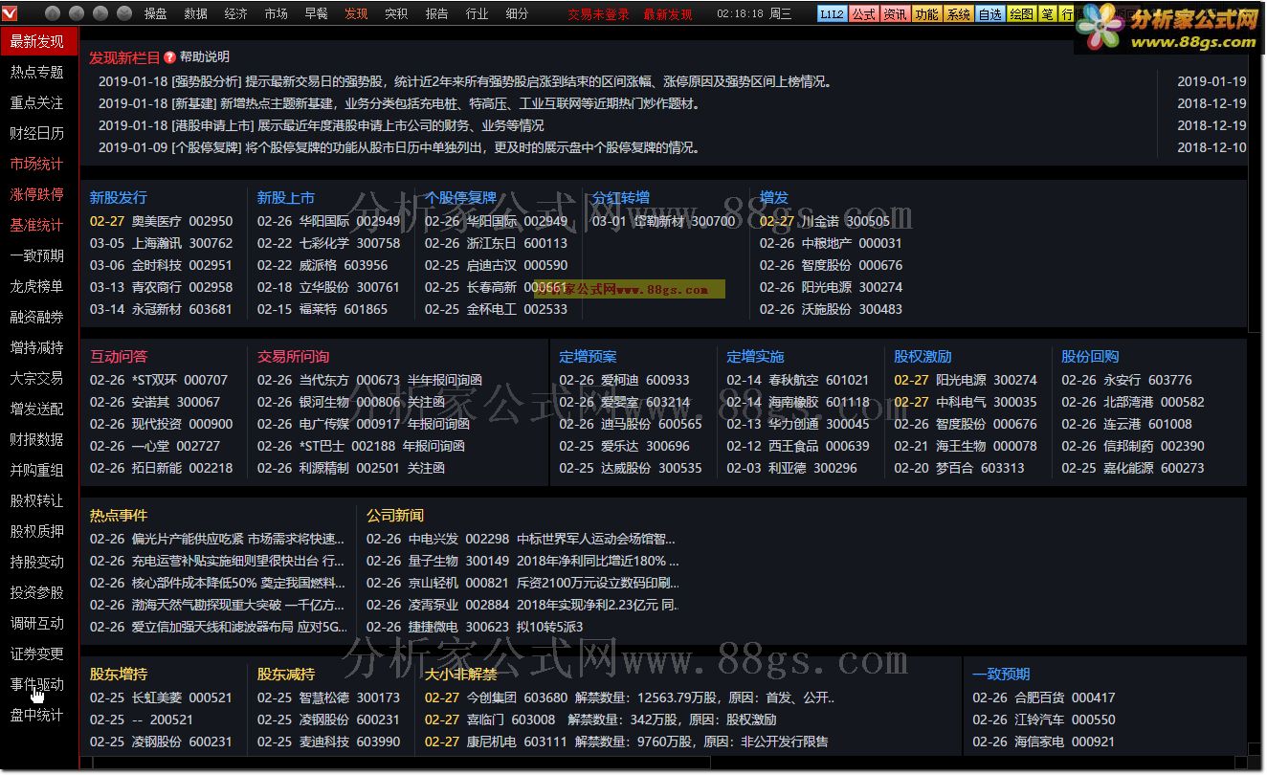Select 股权质押 in the sidebar
1267x775 pixels.
click(x=37, y=531)
